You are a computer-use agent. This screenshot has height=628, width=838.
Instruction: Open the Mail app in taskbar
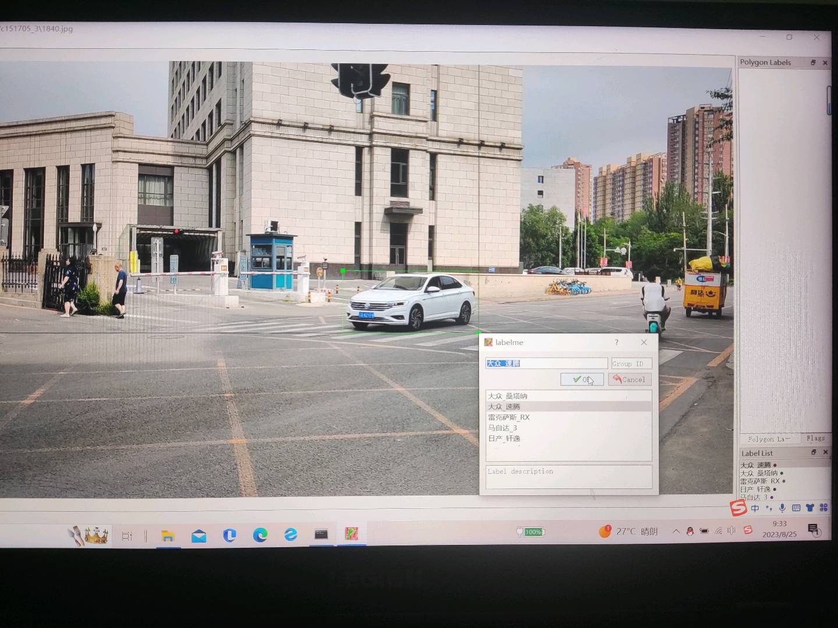pyautogui.click(x=199, y=535)
